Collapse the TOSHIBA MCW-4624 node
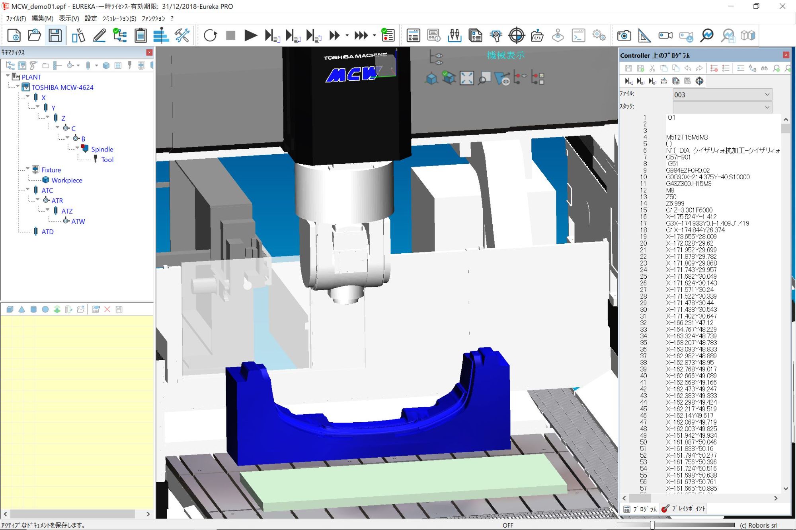 coord(18,85)
